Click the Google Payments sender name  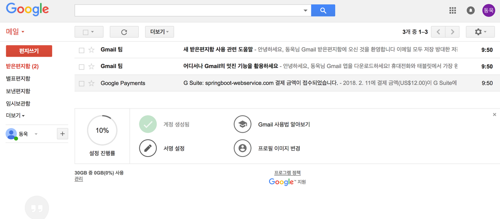(123, 83)
